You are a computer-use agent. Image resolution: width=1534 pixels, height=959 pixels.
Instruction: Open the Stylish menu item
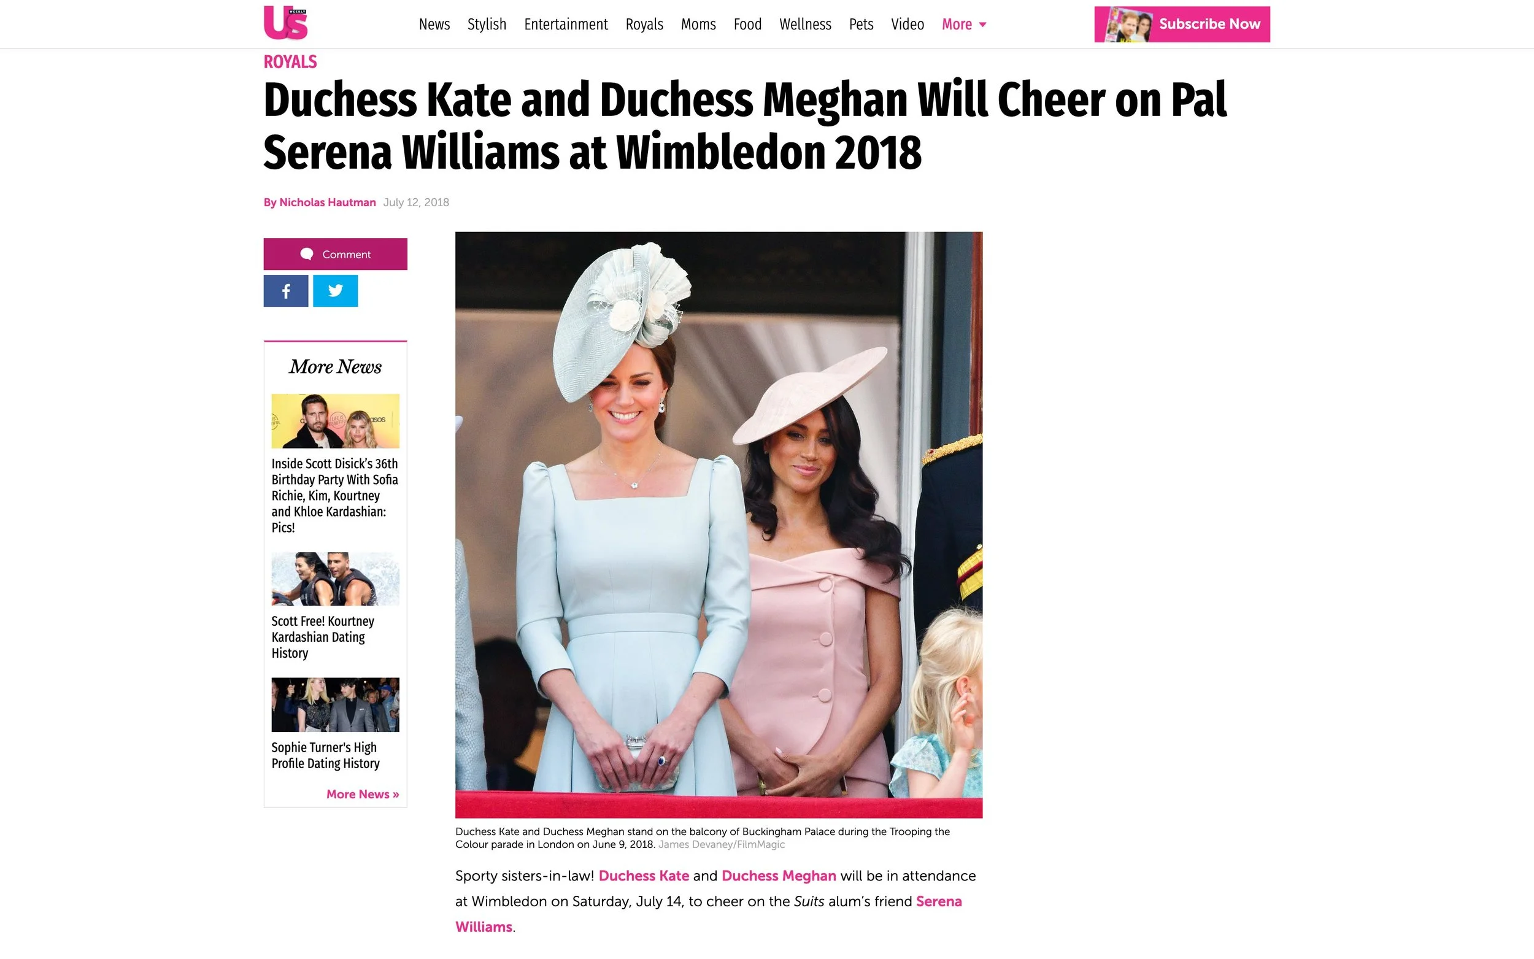click(487, 24)
